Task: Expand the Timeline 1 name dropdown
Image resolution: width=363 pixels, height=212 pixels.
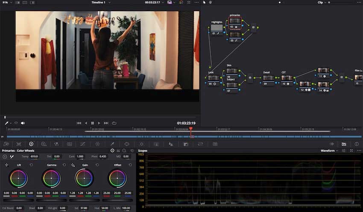Action: (101, 2)
